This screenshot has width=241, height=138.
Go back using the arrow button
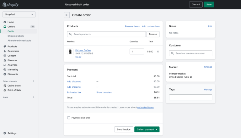(x=67, y=15)
